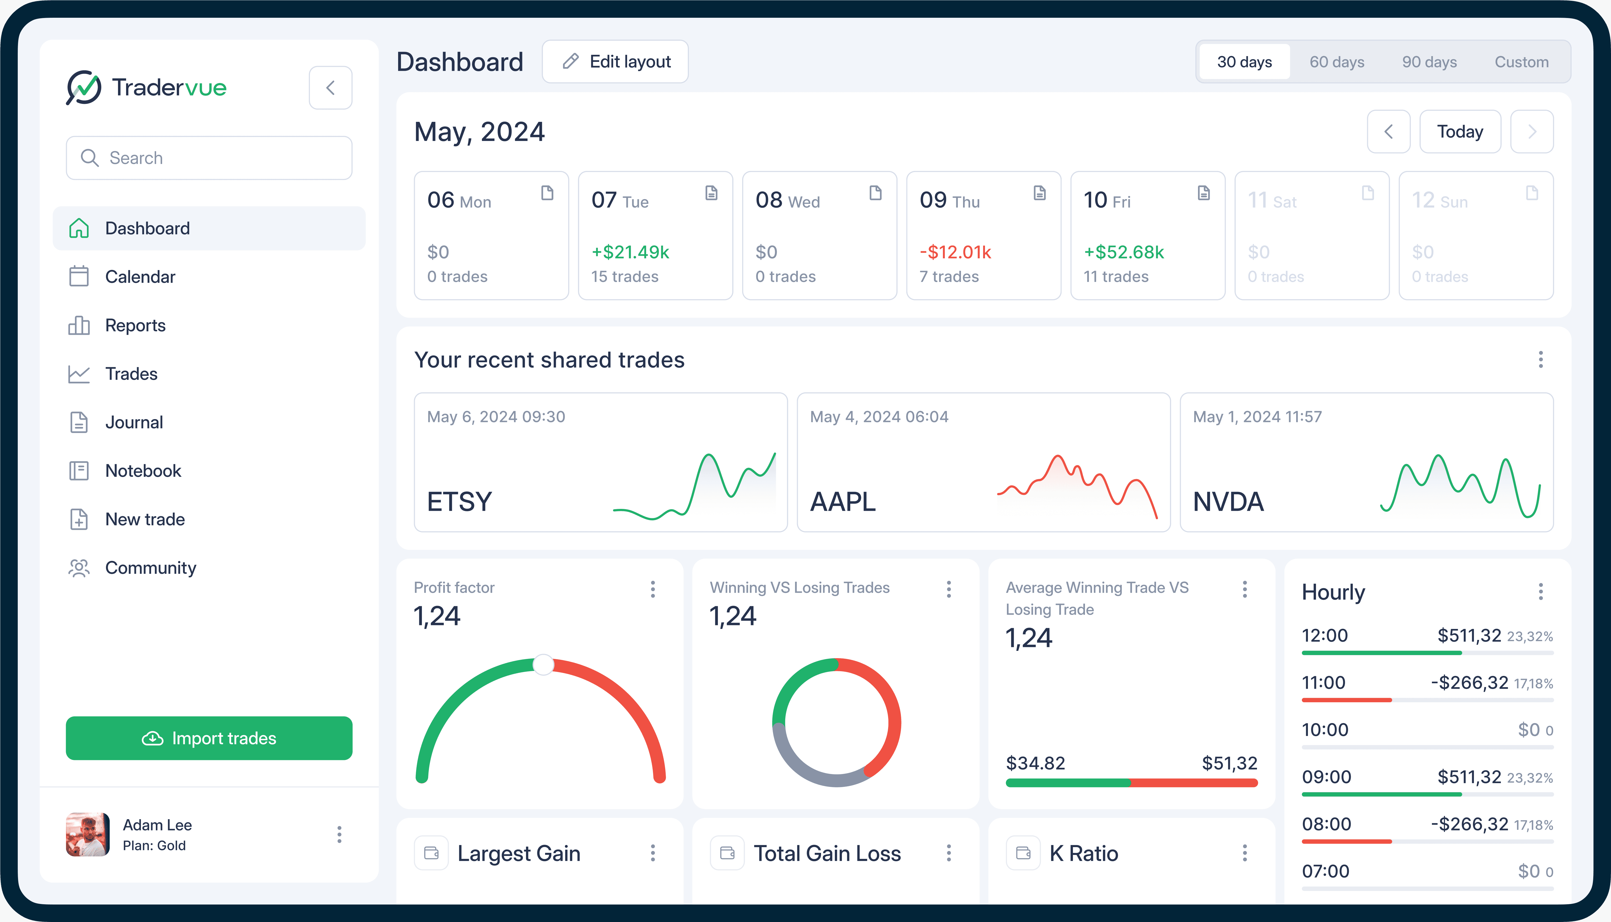Switch to the 60 days range
Viewport: 1611px width, 922px height.
1337,61
